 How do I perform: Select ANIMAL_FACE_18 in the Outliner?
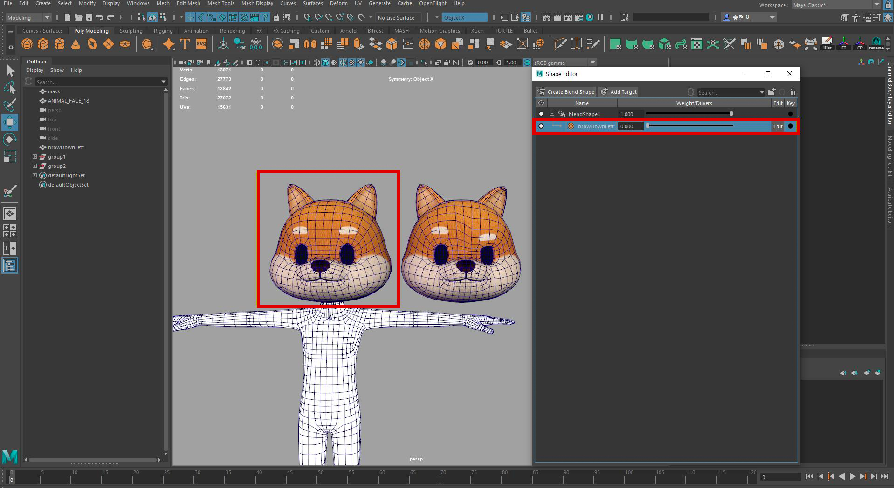(68, 101)
